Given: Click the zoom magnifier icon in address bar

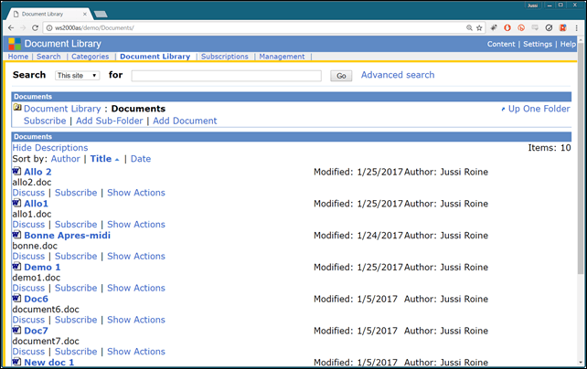Looking at the screenshot, I should pyautogui.click(x=469, y=28).
